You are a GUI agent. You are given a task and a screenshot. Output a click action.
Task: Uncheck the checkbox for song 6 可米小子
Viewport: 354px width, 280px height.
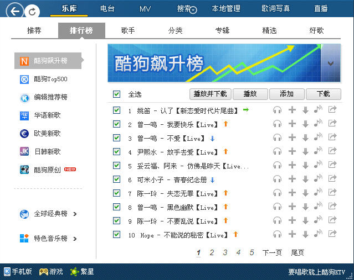coord(116,179)
